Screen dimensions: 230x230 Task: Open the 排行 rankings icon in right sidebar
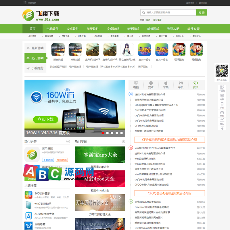click(x=222, y=119)
